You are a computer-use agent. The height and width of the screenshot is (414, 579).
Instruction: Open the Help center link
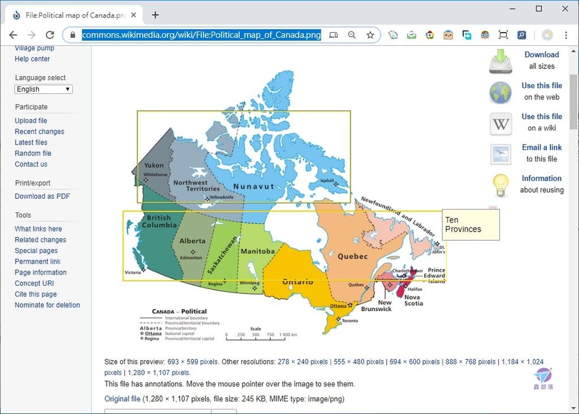[32, 59]
